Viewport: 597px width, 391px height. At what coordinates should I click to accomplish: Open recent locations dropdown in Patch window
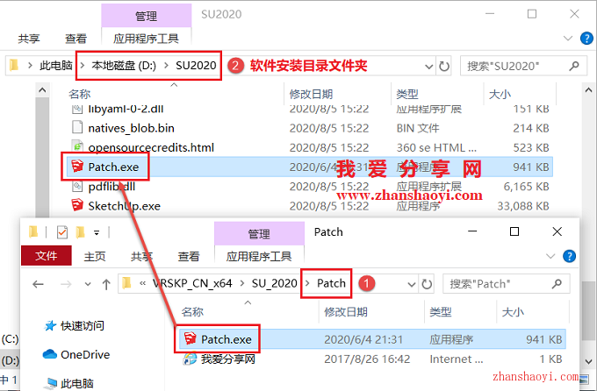pos(88,284)
